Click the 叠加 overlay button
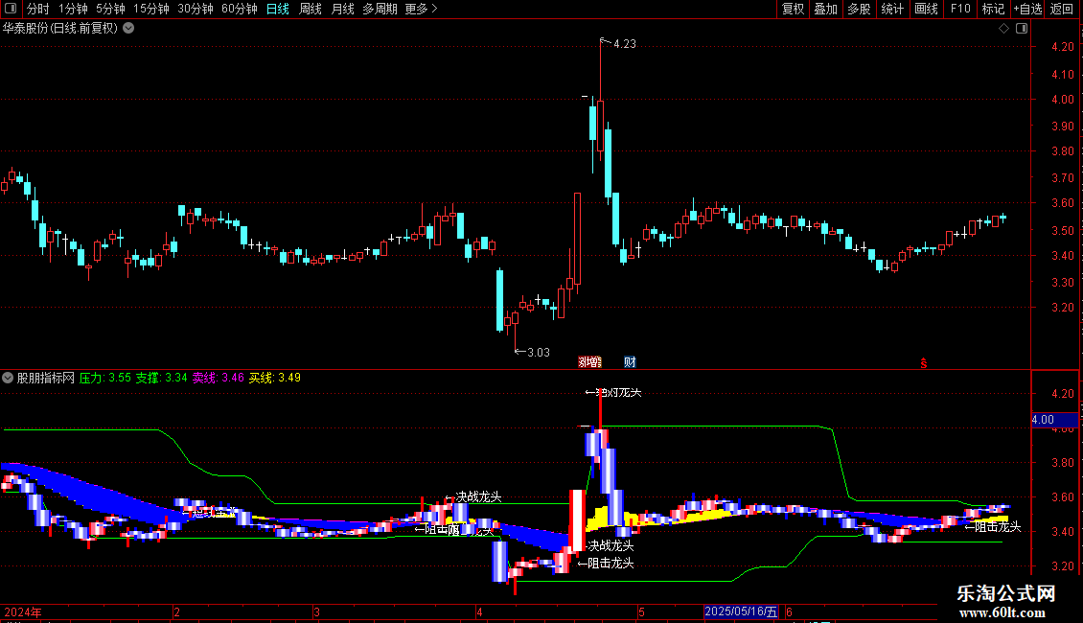The image size is (1083, 623). [x=826, y=9]
